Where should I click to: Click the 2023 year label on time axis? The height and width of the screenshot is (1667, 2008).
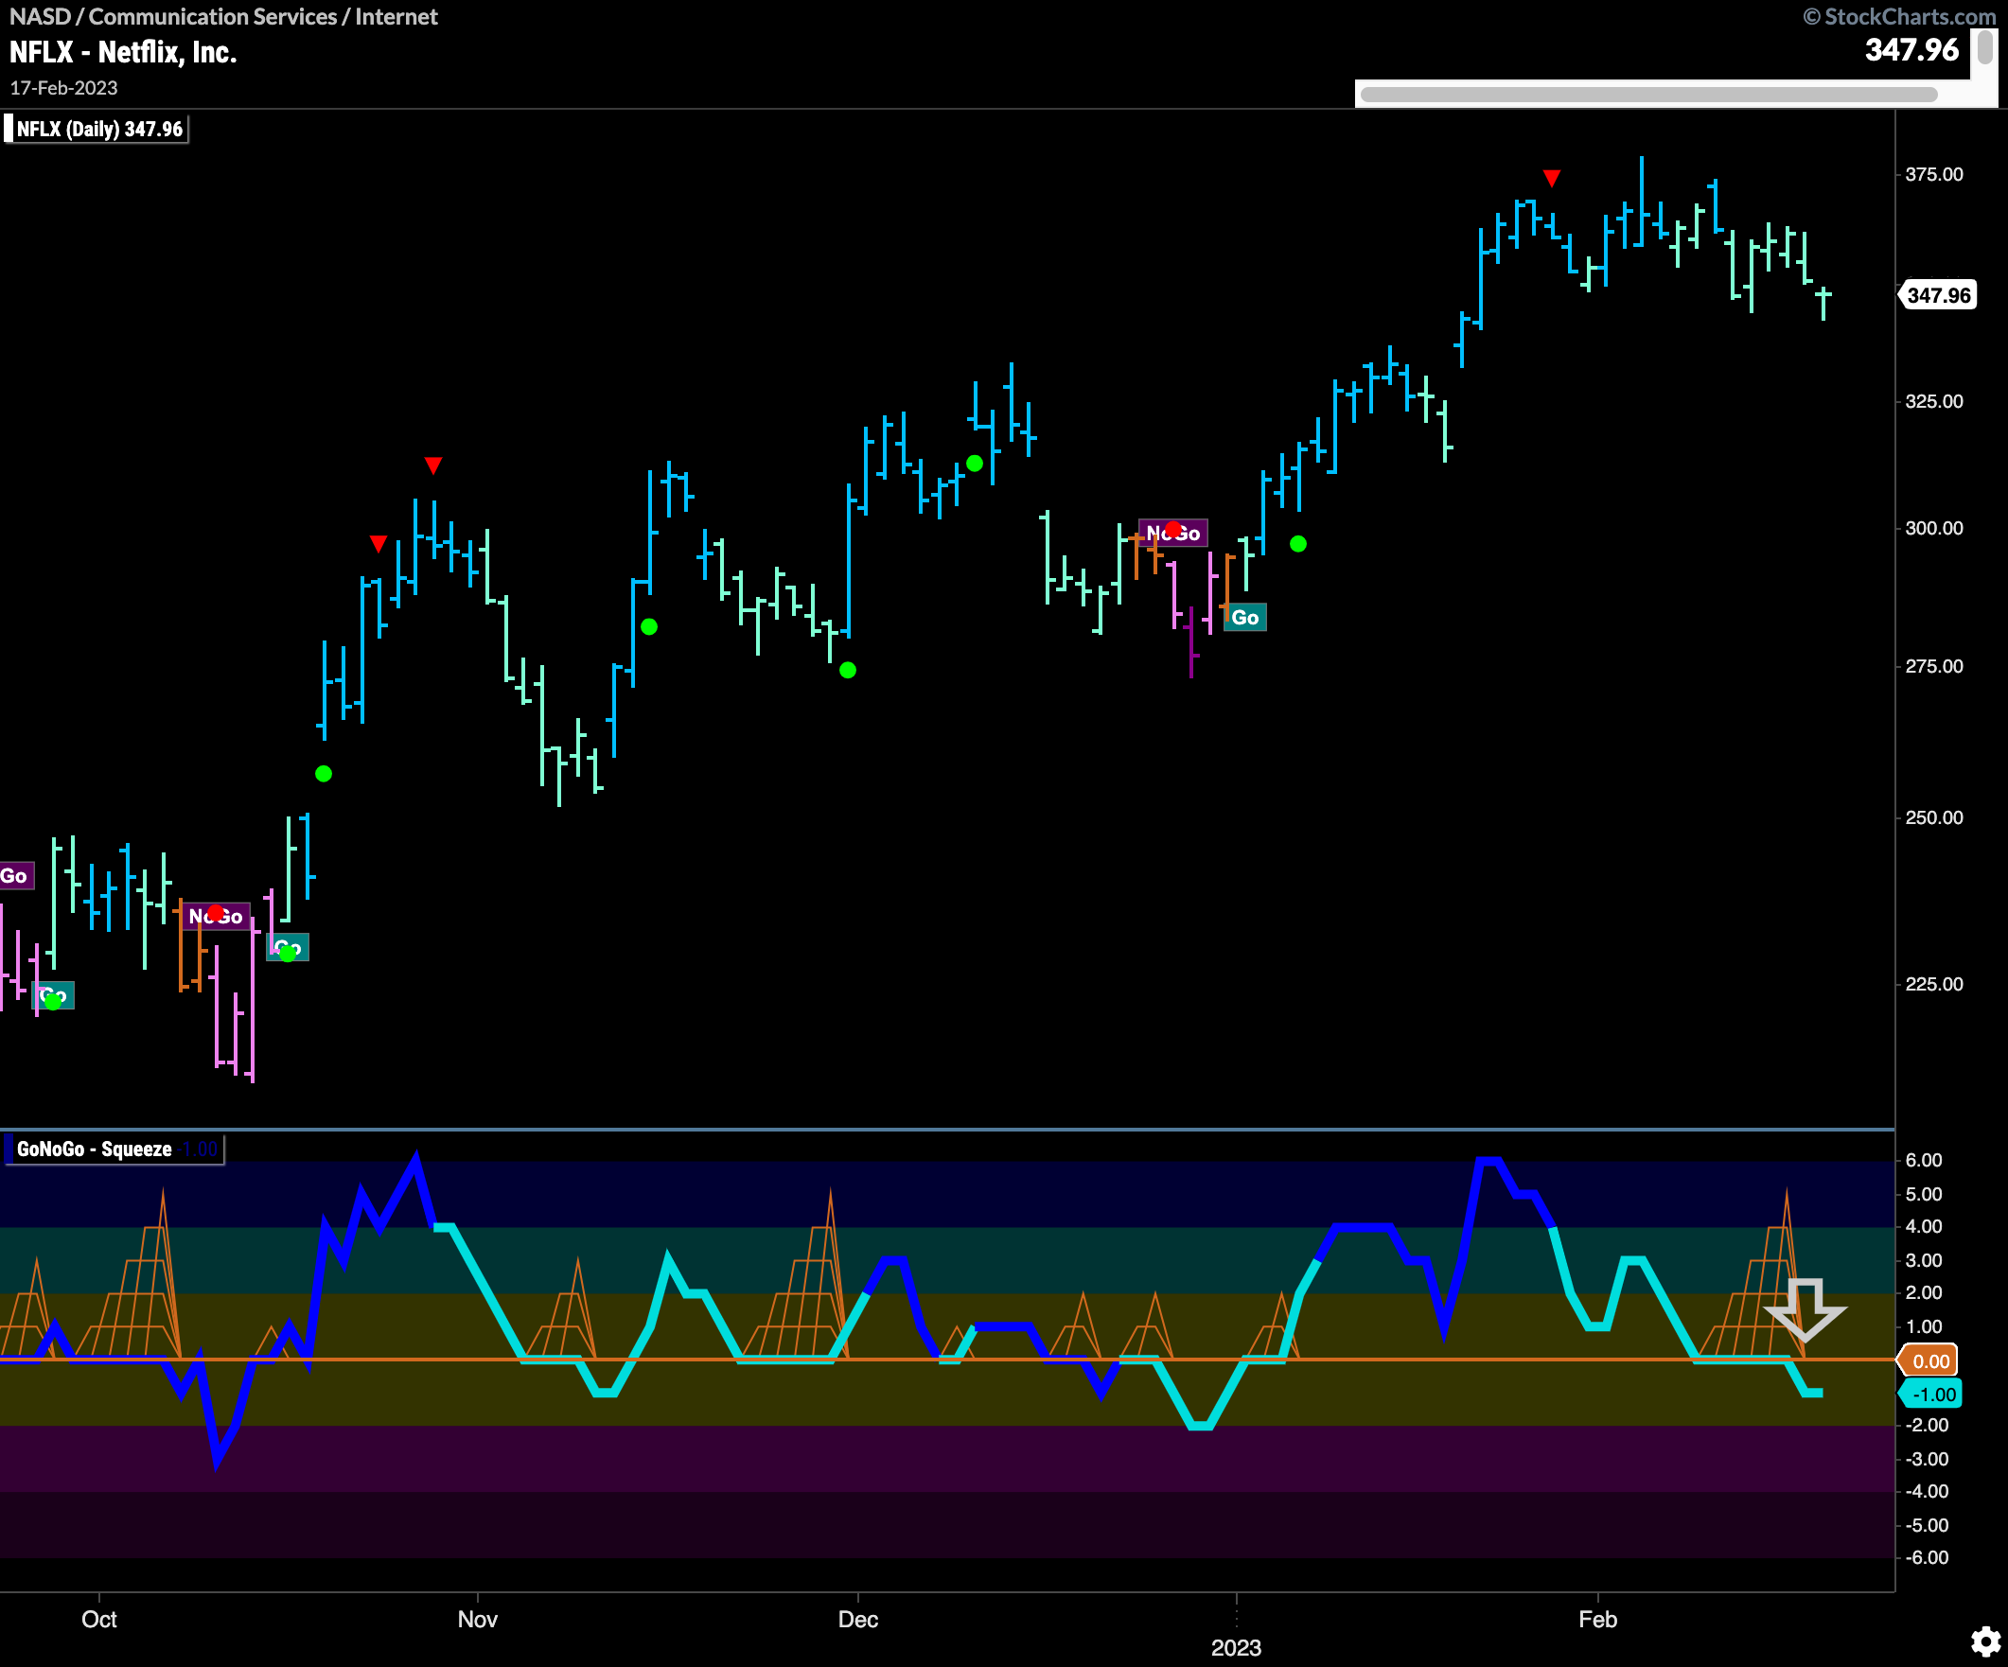point(1237,1648)
